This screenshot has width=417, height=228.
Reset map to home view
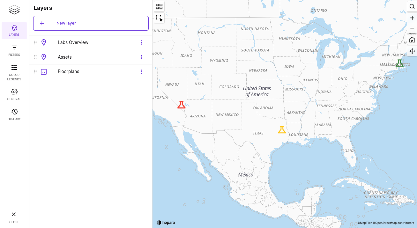tap(412, 40)
